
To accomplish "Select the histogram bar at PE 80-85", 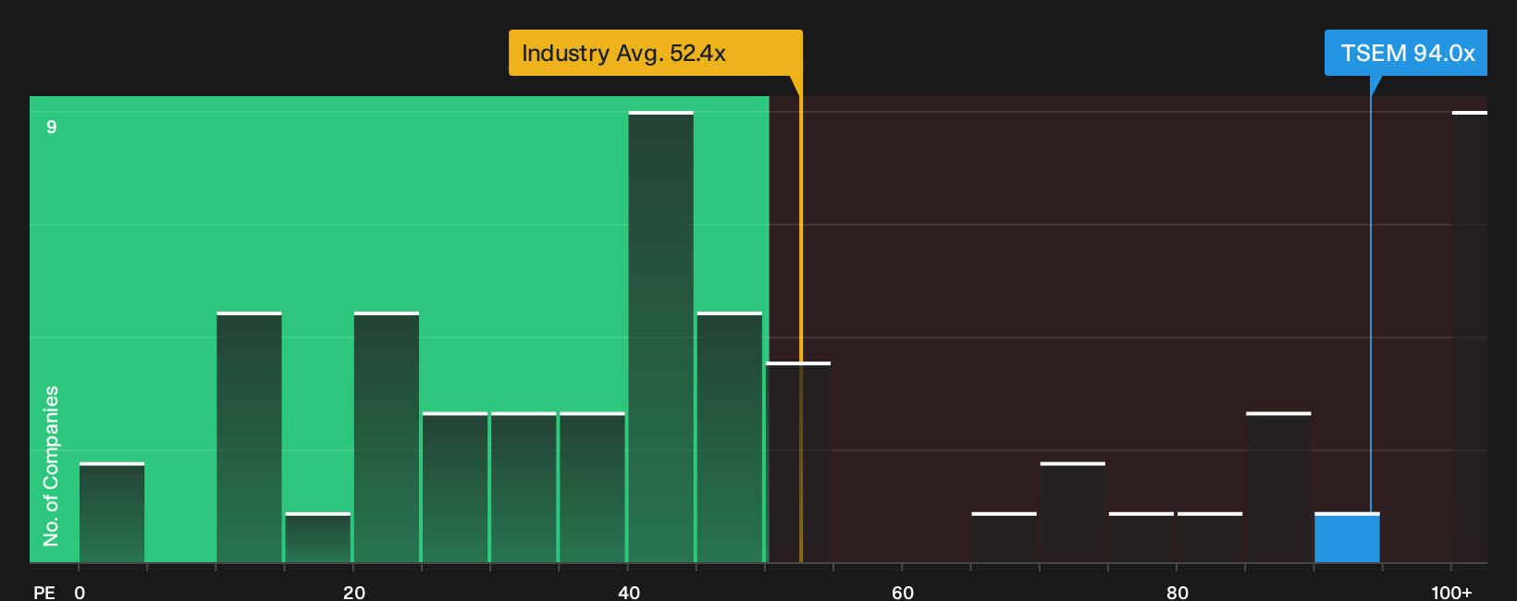I will tap(1210, 537).
